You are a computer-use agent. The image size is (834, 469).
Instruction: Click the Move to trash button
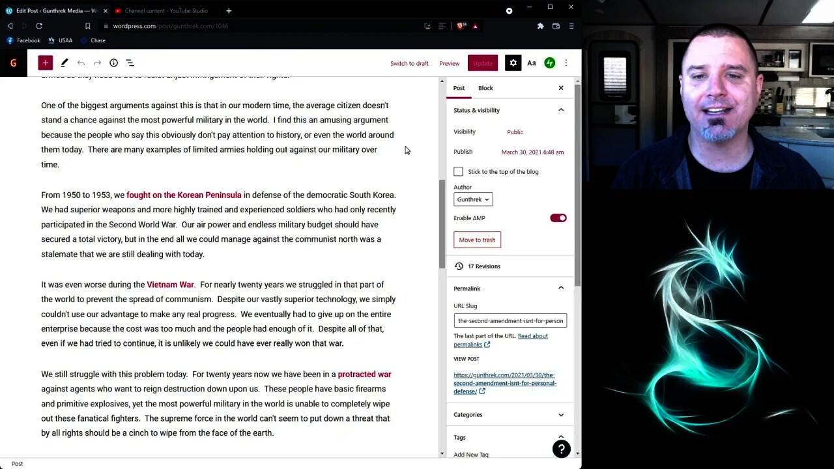(477, 240)
